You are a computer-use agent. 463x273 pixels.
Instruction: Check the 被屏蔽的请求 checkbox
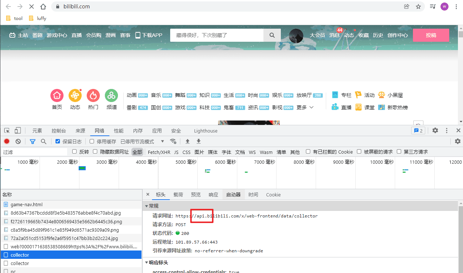[359, 151]
